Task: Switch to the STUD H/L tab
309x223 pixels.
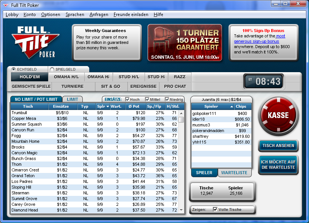Action: click(129, 77)
